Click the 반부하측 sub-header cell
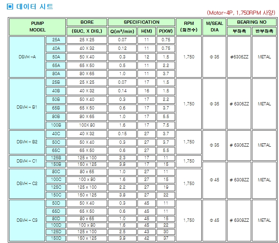Viewport: 279px width, 243px height. point(264,31)
